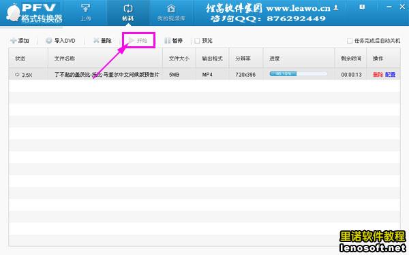Click the 文件大小 column header
This screenshot has height=255, width=409.
pyautogui.click(x=179, y=58)
